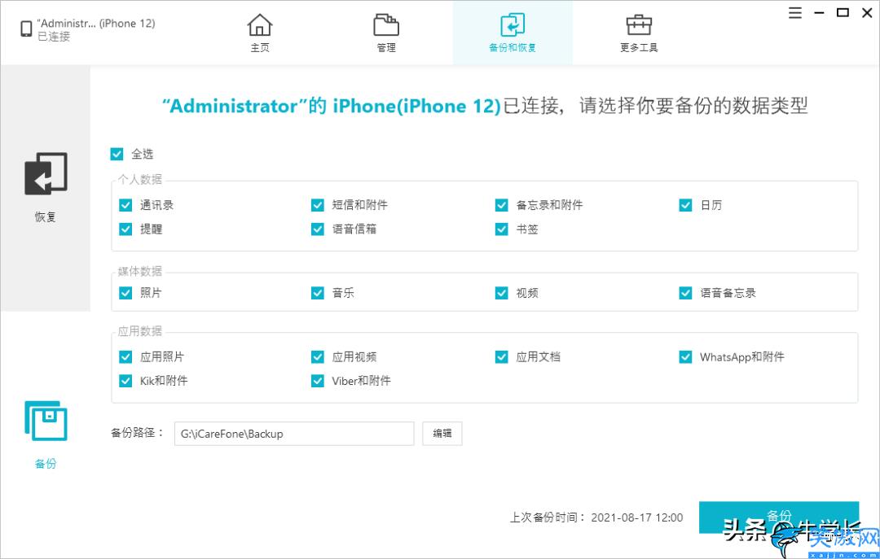Uncheck the 语音备忘录 checkbox

pyautogui.click(x=686, y=293)
